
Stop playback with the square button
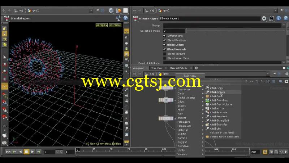(26, 152)
